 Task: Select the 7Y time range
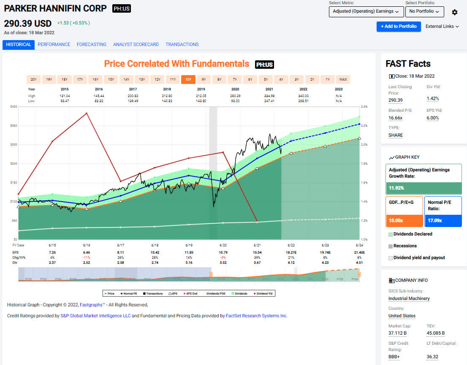click(x=235, y=79)
